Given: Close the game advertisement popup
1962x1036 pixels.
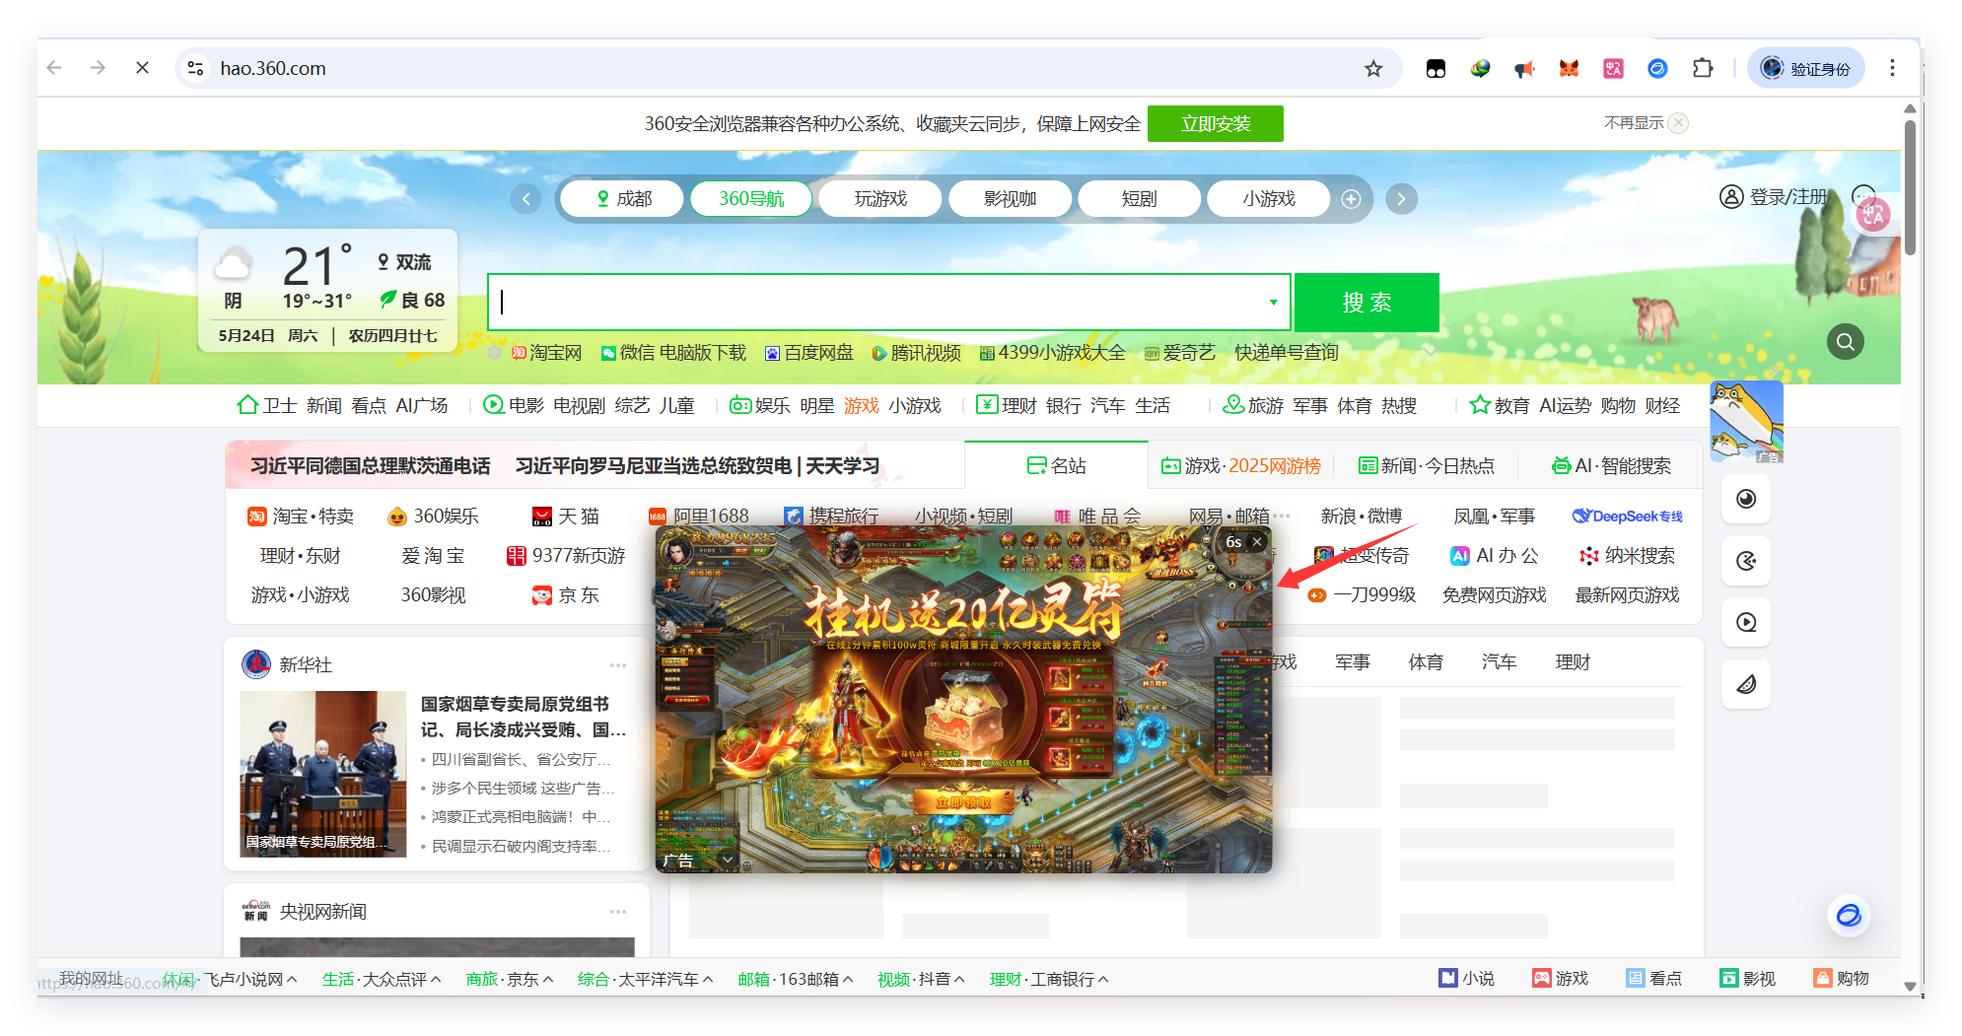Looking at the screenshot, I should pyautogui.click(x=1257, y=541).
